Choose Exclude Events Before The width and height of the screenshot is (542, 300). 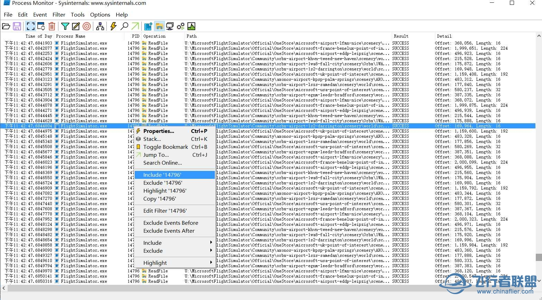[171, 223]
